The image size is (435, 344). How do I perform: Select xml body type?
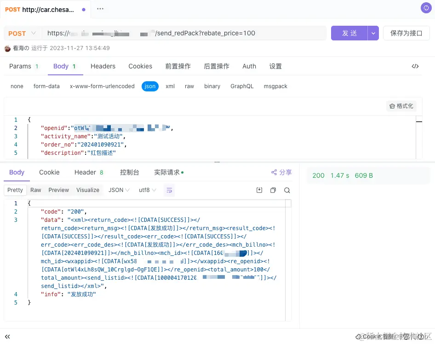(170, 86)
